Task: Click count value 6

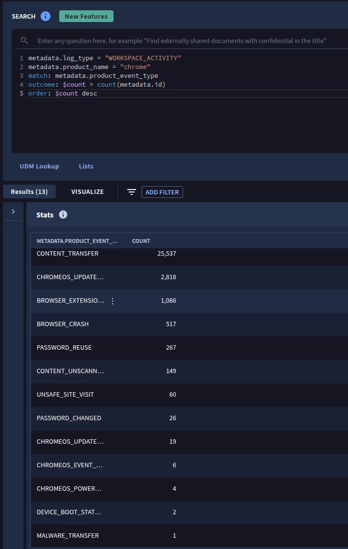Action: click(x=174, y=465)
